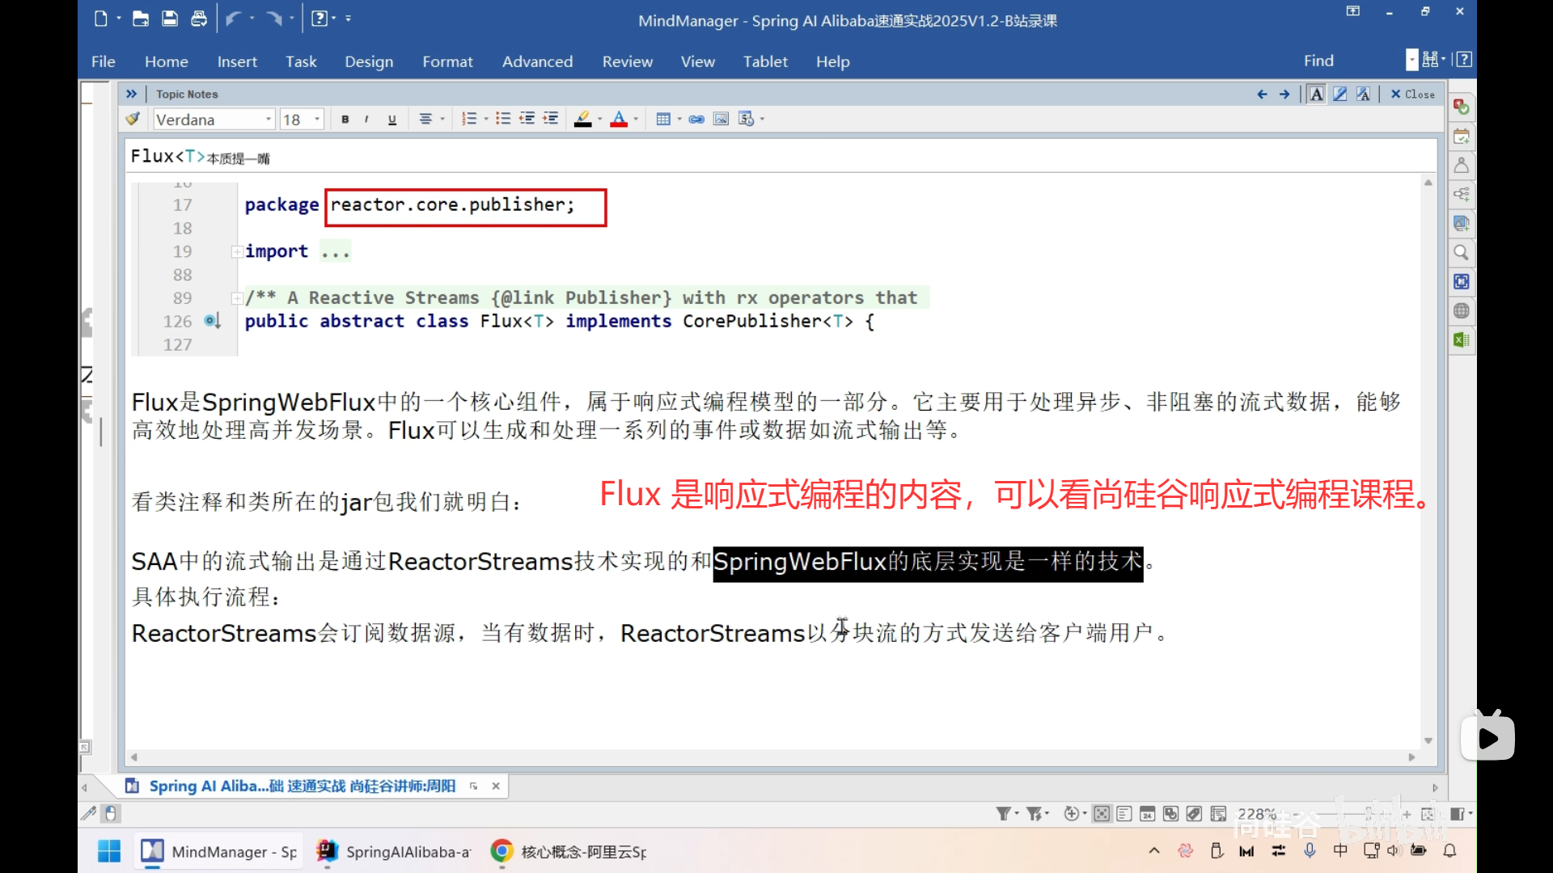Click the bulleted list icon
The height and width of the screenshot is (873, 1553).
coord(503,120)
